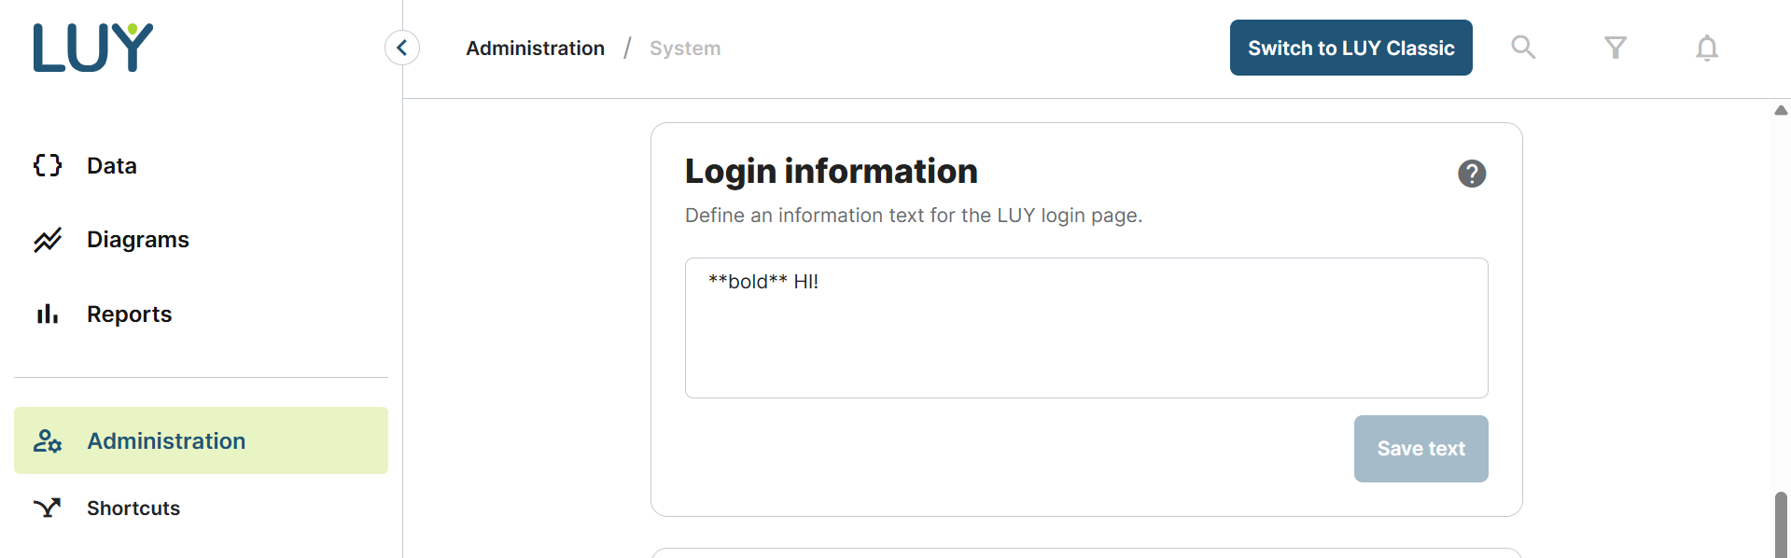1791x558 pixels.
Task: Click the Reports bar chart icon
Action: [48, 314]
